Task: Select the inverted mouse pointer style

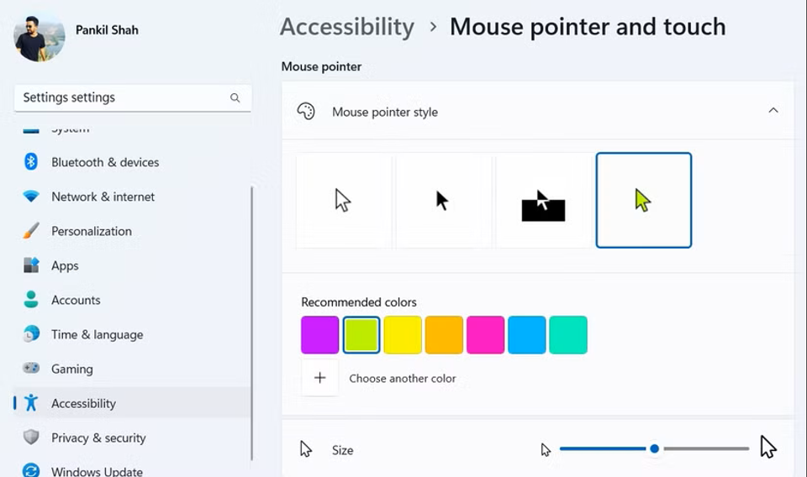Action: [x=543, y=201]
